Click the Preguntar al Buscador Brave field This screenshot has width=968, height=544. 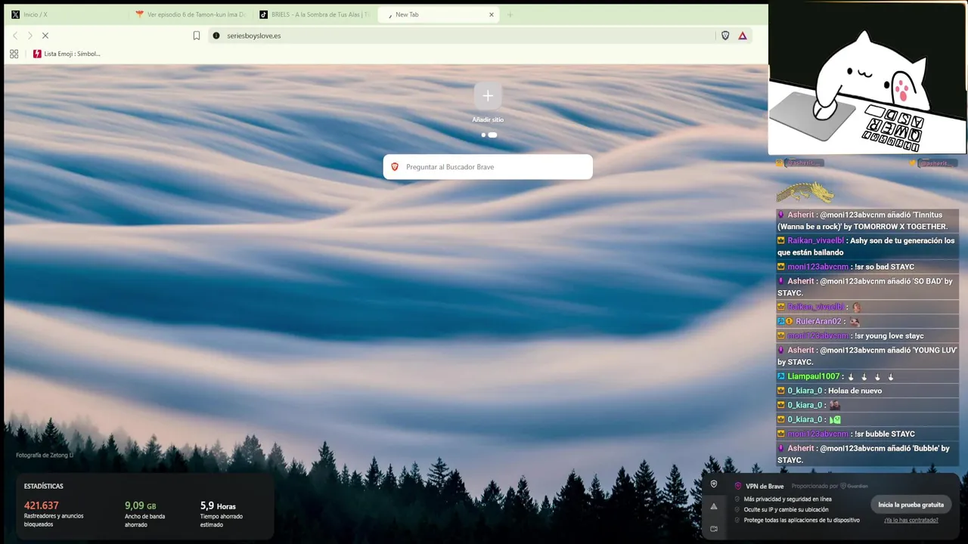coord(488,167)
